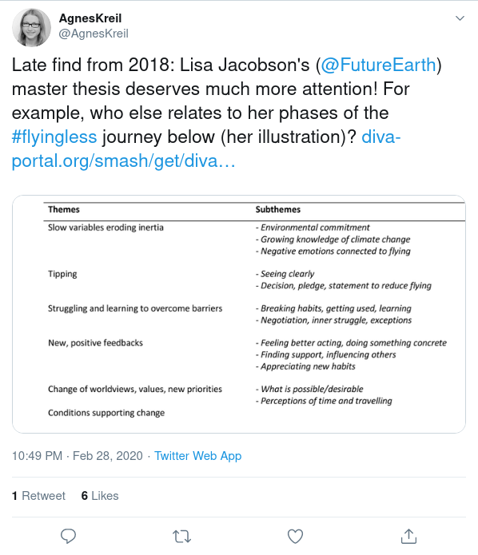
Task: Click the 10:49 PM Feb 28, 2020 timestamp
Action: click(78, 456)
